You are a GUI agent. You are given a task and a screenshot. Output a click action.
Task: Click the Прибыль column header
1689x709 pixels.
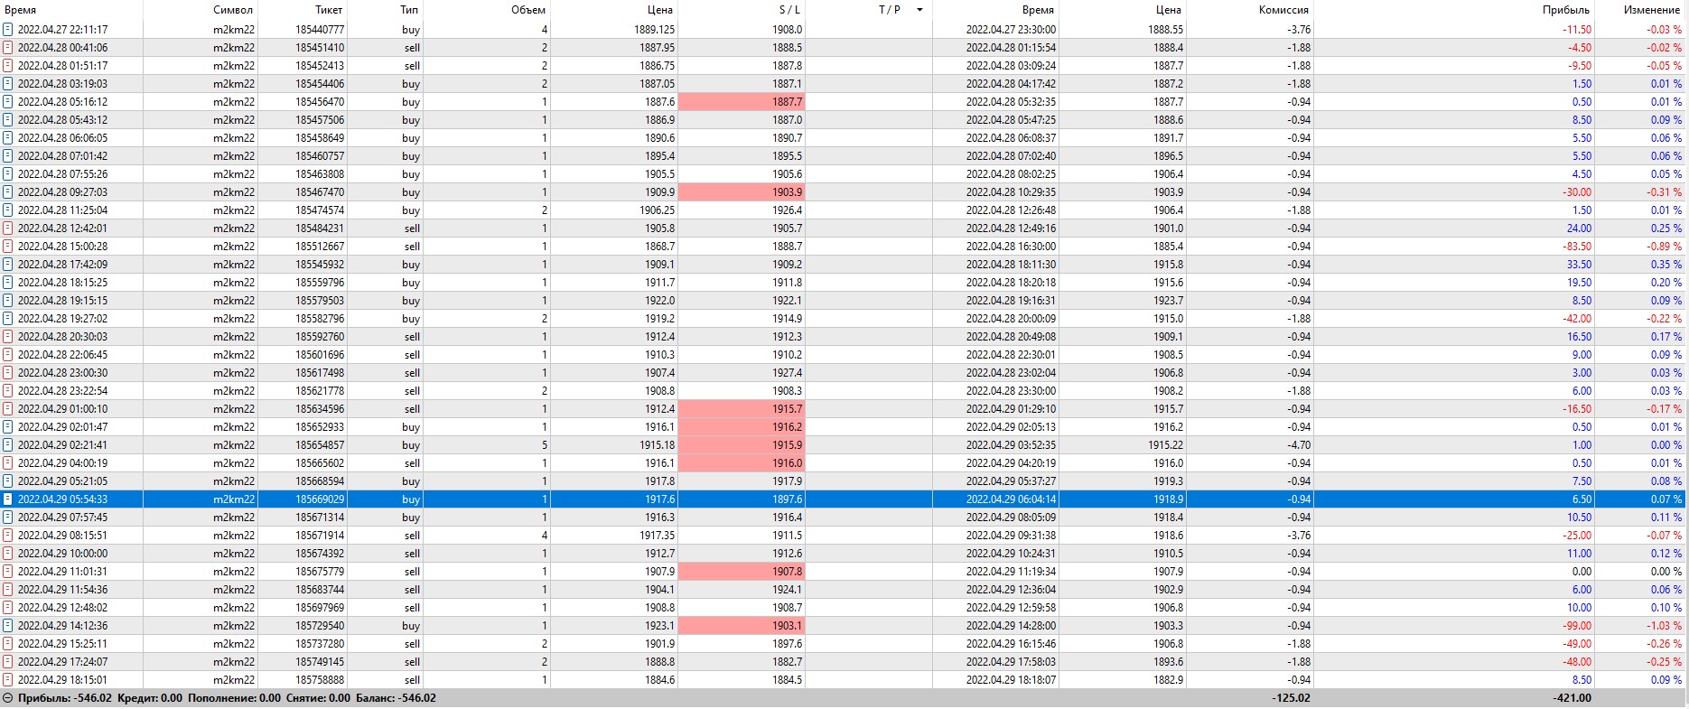[x=1566, y=10]
